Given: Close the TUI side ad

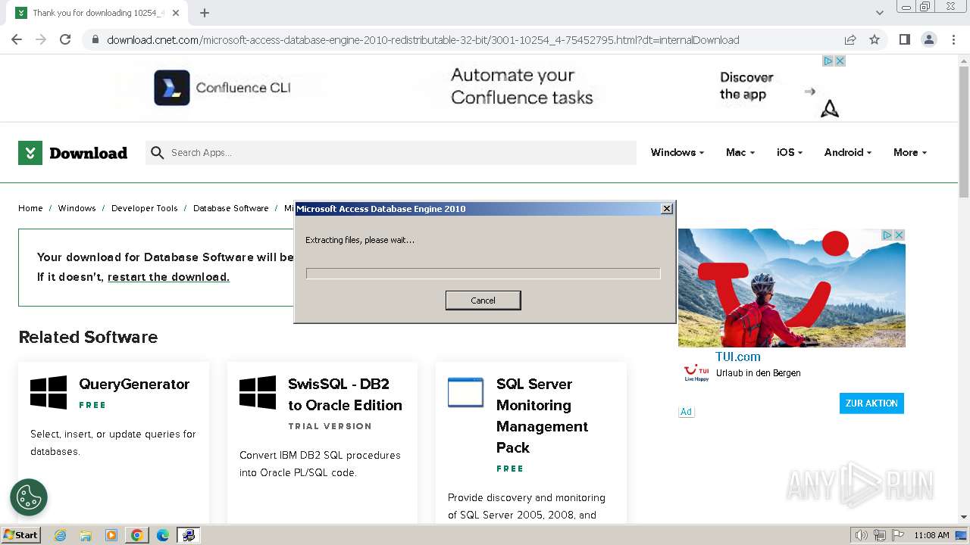Looking at the screenshot, I should pos(899,235).
